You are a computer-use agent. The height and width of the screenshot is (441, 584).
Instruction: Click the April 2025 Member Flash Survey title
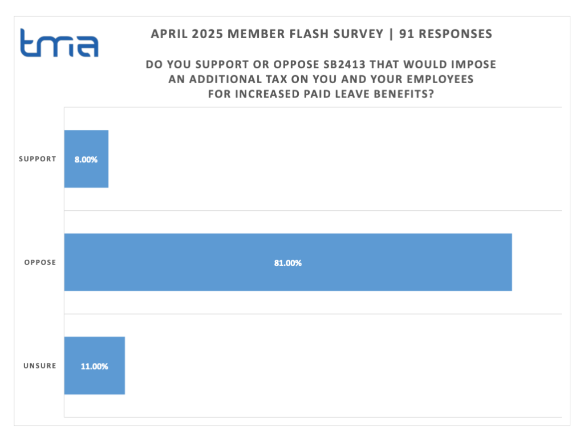click(267, 34)
